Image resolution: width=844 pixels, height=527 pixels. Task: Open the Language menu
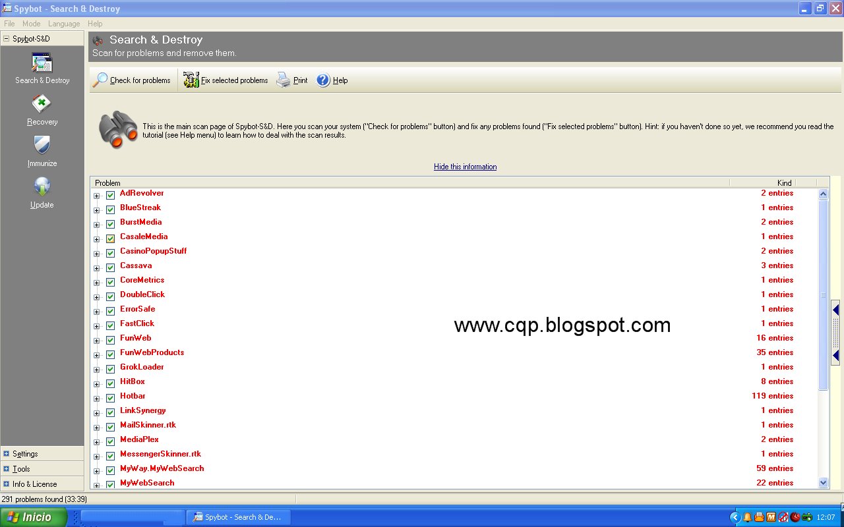click(64, 24)
